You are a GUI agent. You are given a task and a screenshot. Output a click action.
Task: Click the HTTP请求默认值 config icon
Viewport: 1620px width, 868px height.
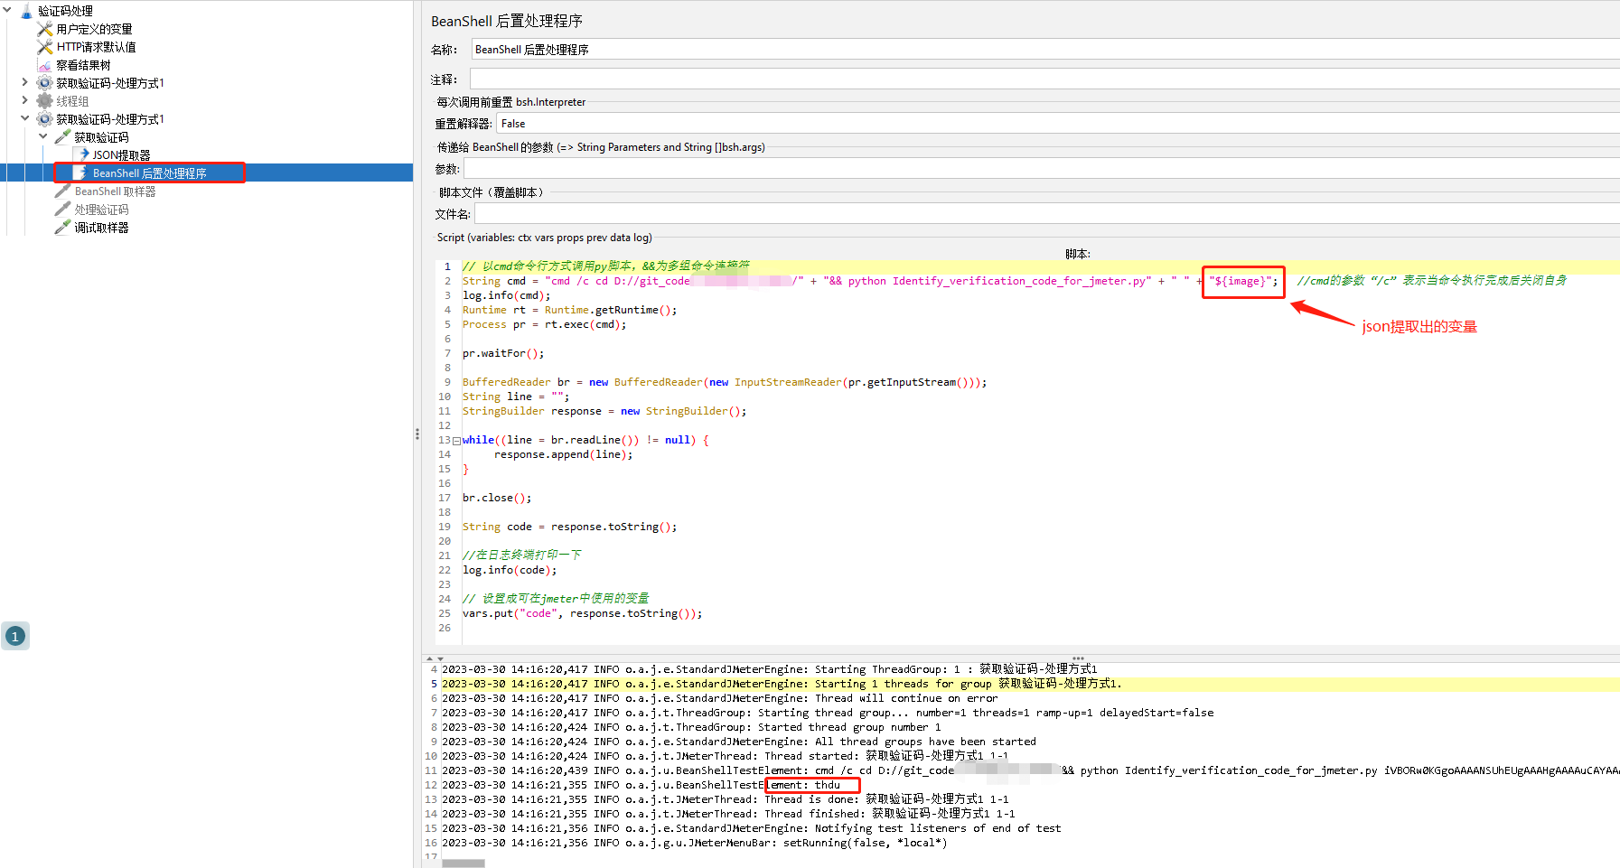[x=44, y=47]
